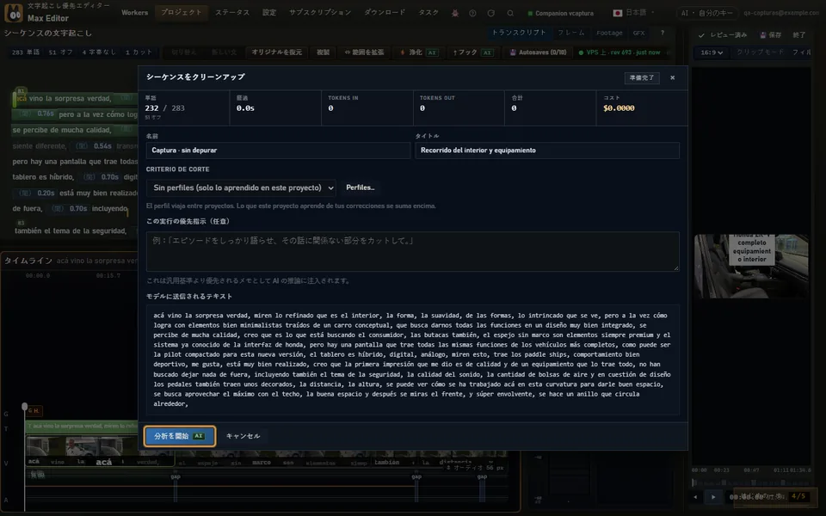Open the CRITERIO DE CORTE profile dropdown
Image resolution: width=826 pixels, height=516 pixels.
coord(241,187)
